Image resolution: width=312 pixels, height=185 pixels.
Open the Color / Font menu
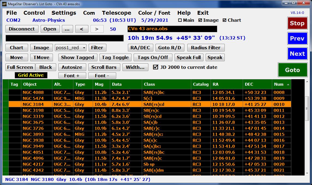(154, 13)
